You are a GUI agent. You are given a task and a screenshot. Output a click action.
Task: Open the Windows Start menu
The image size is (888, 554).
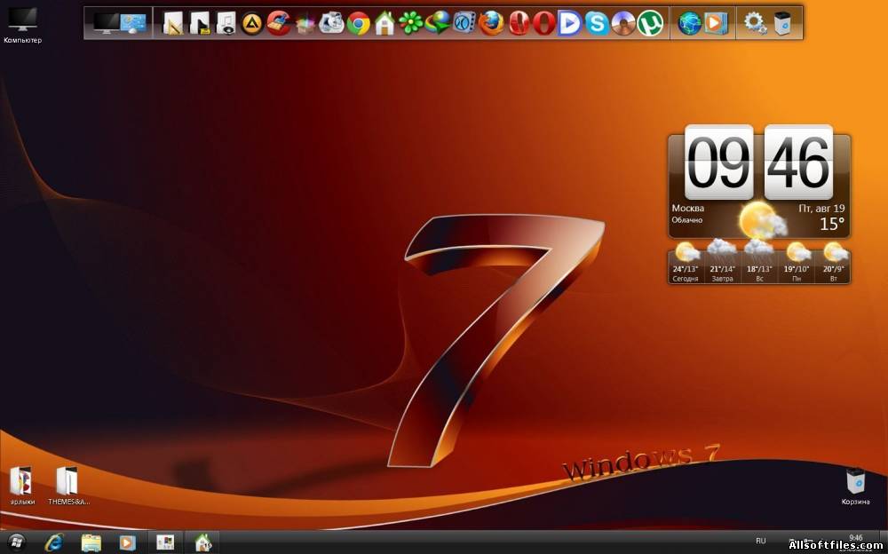[17, 542]
